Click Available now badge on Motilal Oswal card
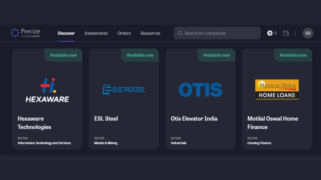Screen dimensions: 321x180 [293, 55]
